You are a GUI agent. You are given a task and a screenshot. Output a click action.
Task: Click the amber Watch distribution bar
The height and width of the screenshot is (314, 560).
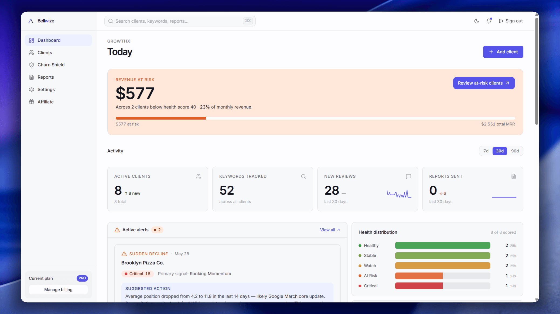pos(443,266)
